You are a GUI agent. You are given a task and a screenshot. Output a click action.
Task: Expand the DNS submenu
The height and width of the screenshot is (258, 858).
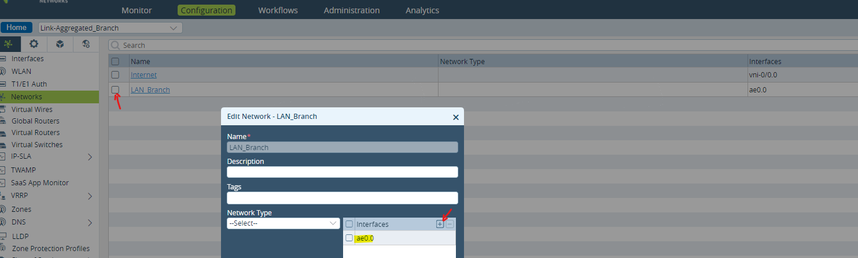(x=90, y=222)
